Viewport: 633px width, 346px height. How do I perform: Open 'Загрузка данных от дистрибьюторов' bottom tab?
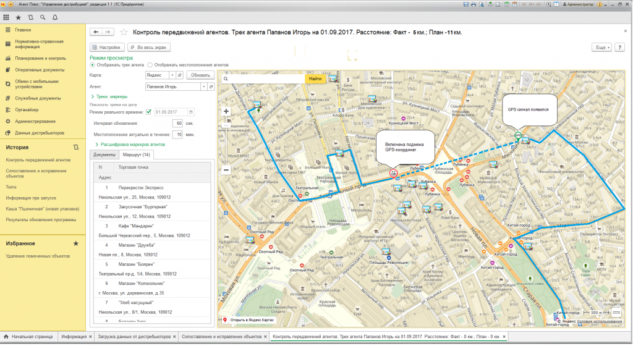[x=134, y=336]
